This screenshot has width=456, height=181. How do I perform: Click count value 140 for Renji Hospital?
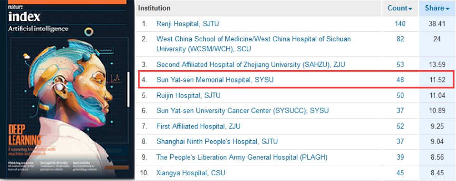(400, 24)
